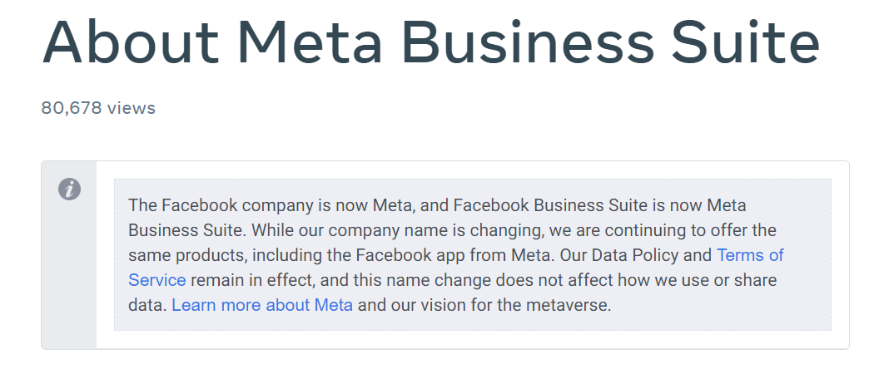This screenshot has width=884, height=374.
Task: Click "Business" in the page heading
Action: pyautogui.click(x=529, y=42)
